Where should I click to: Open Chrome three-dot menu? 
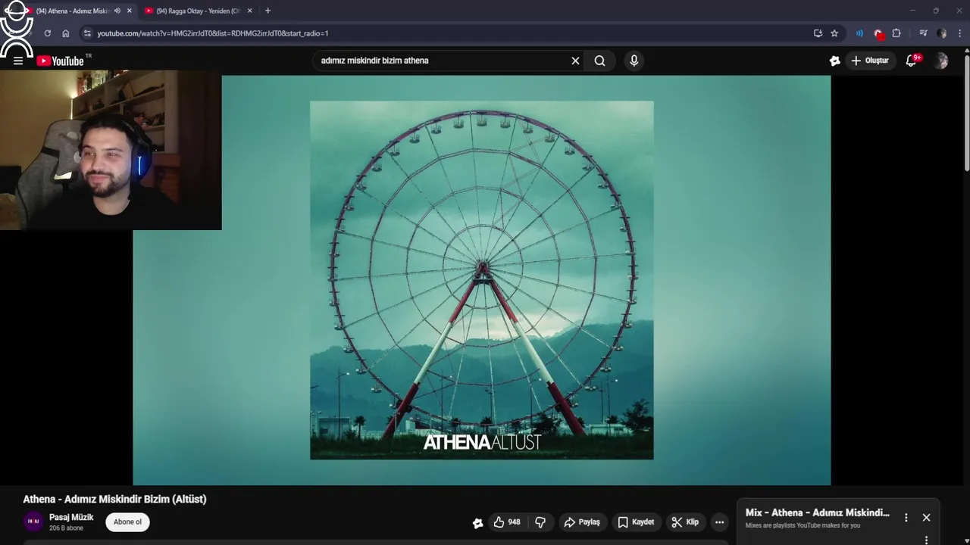click(x=959, y=33)
